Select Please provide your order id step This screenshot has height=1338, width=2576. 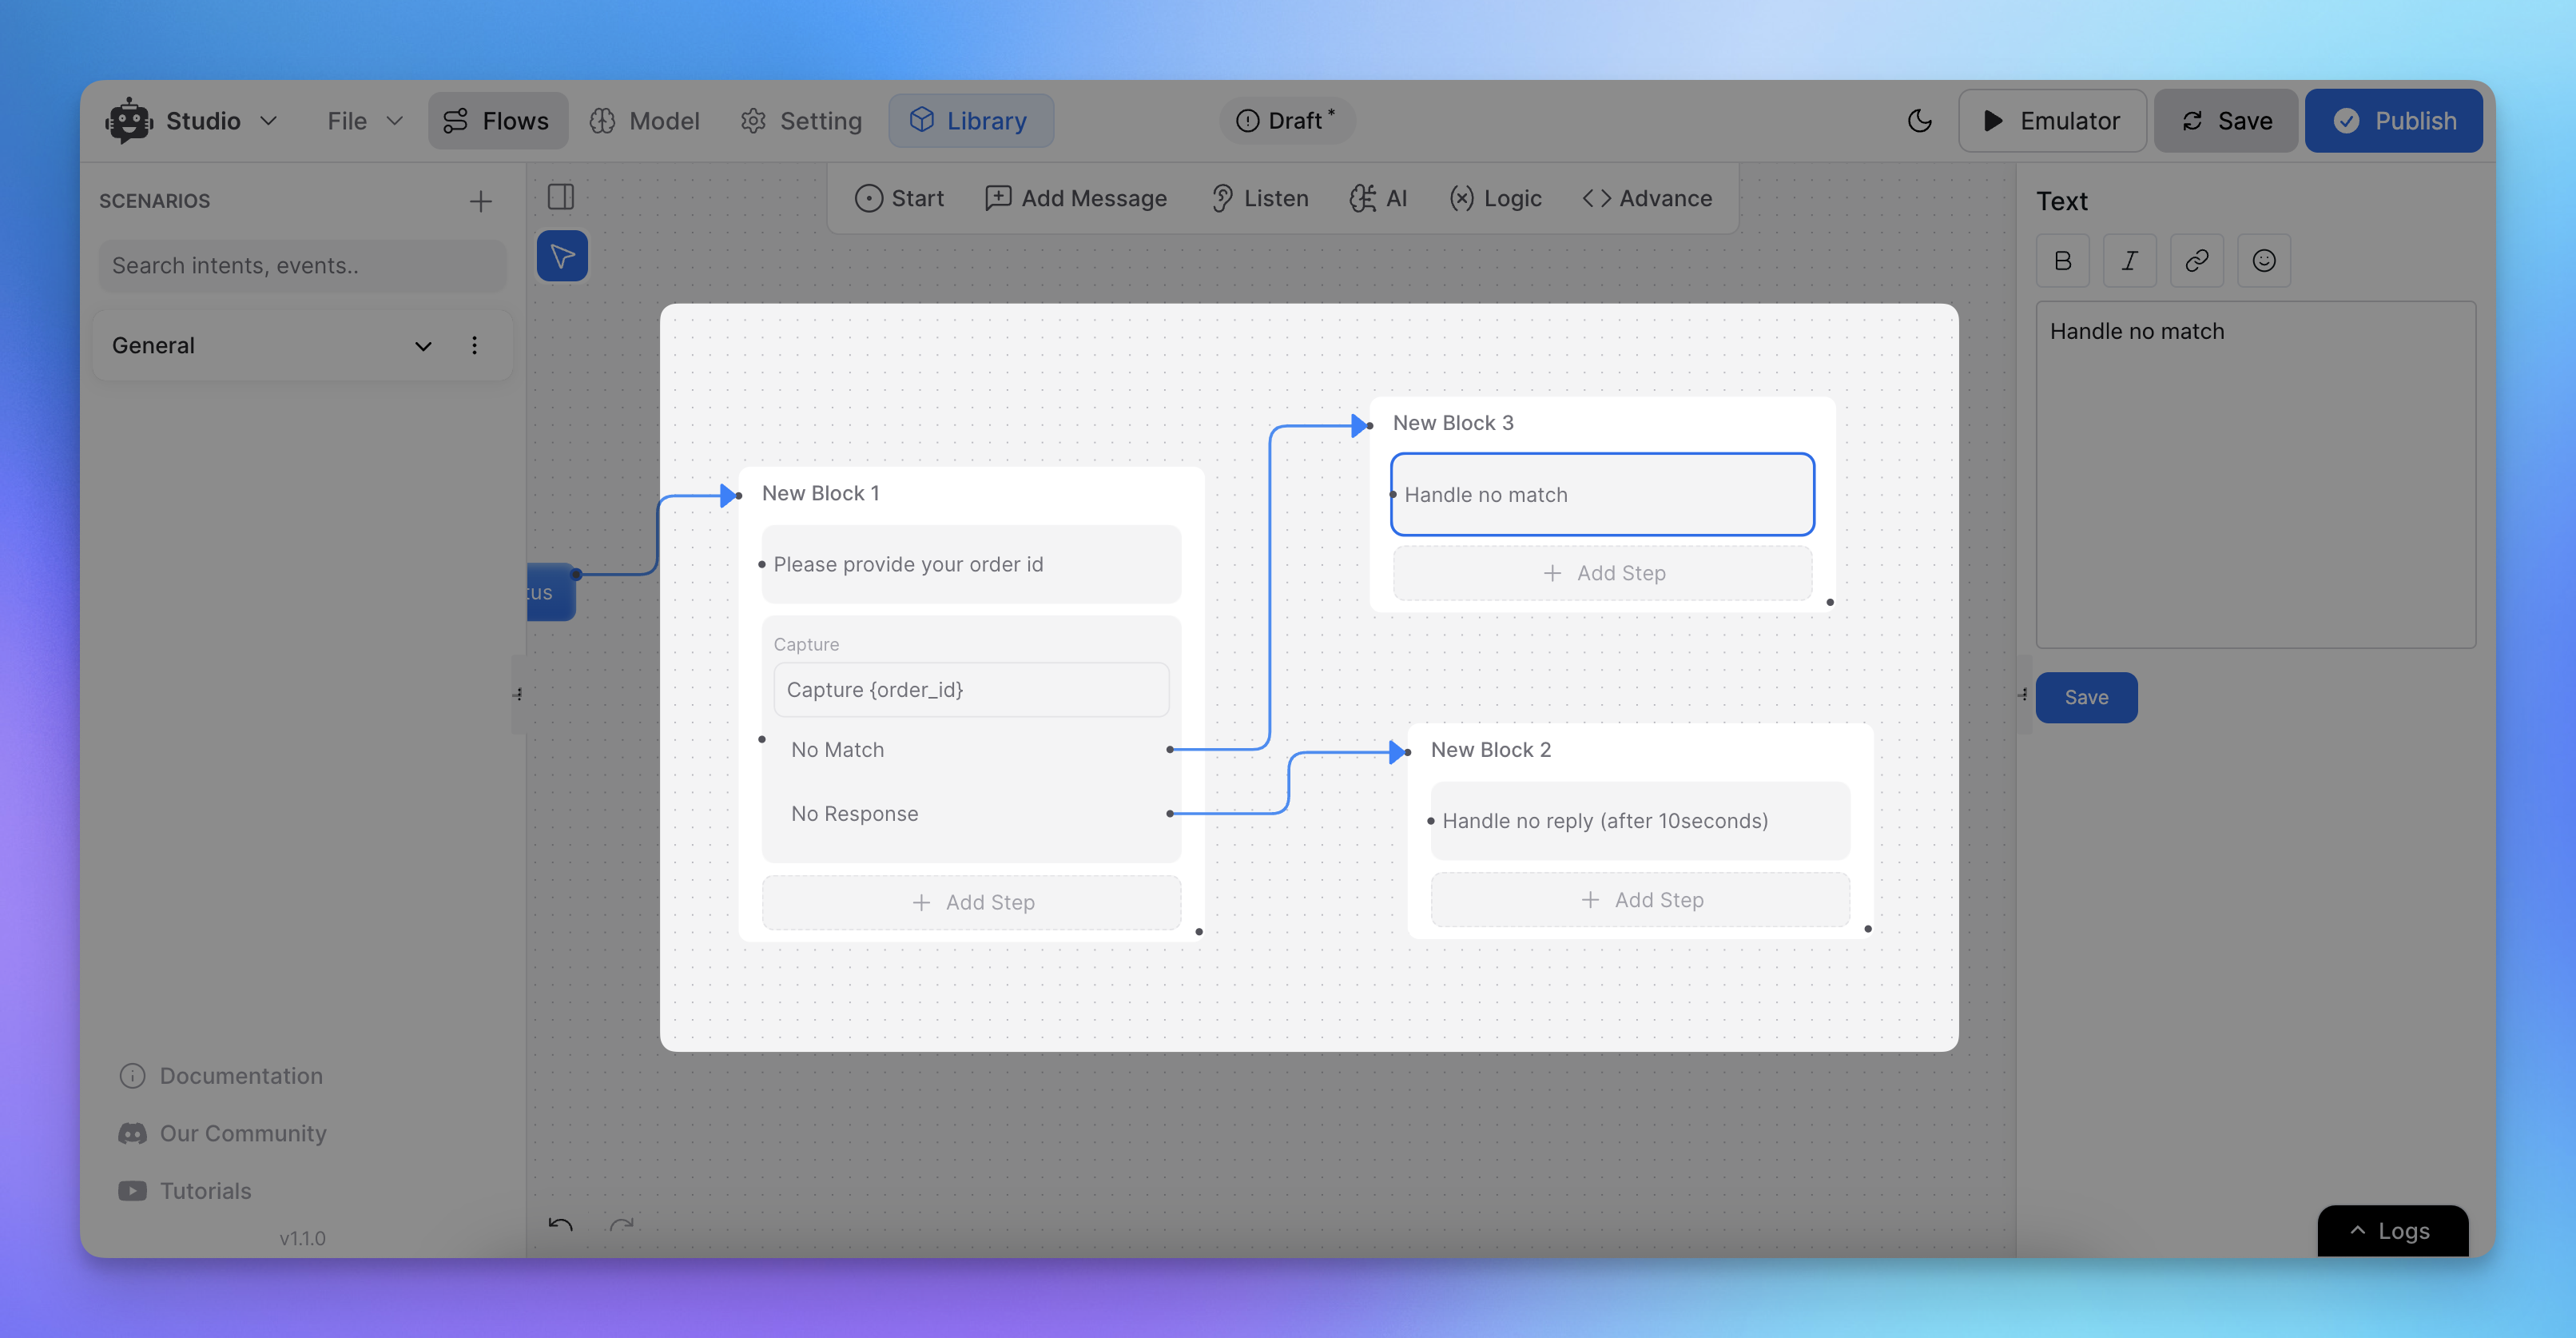(x=971, y=565)
